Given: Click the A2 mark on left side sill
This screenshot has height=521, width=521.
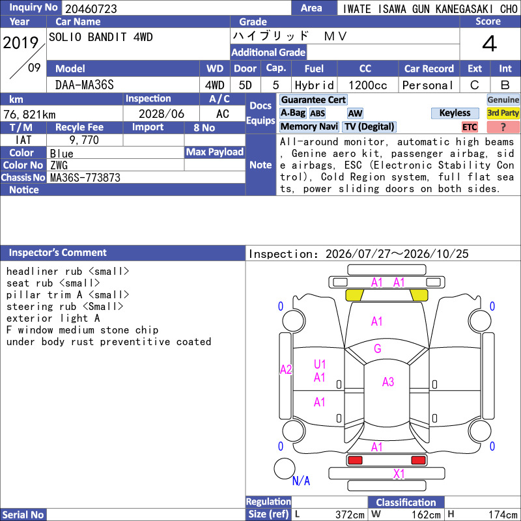Looking at the screenshot, I should (x=286, y=369).
